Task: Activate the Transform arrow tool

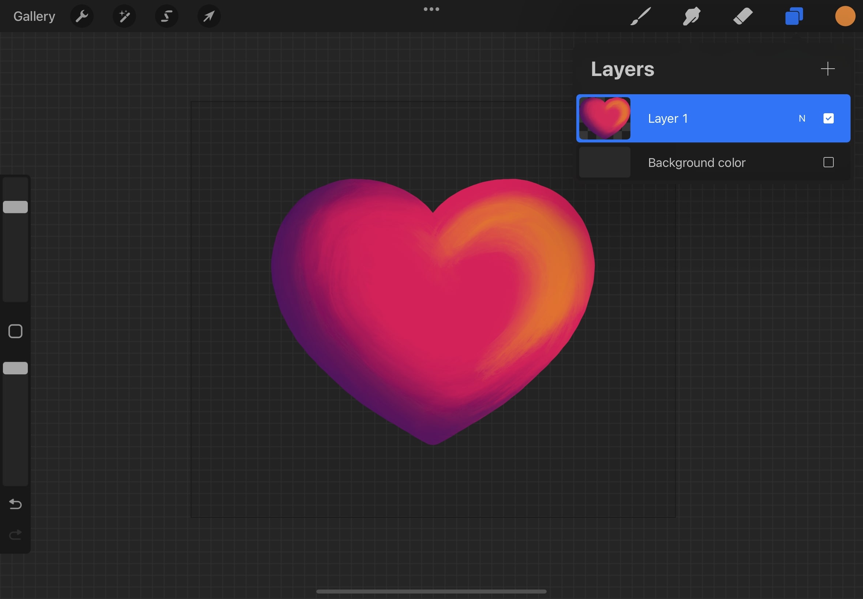Action: (209, 16)
